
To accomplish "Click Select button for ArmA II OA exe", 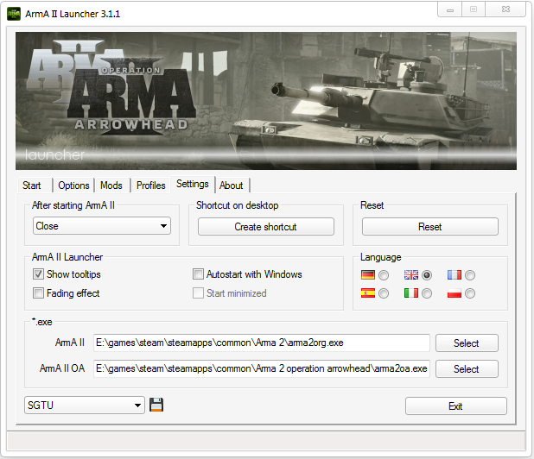I will pos(467,369).
